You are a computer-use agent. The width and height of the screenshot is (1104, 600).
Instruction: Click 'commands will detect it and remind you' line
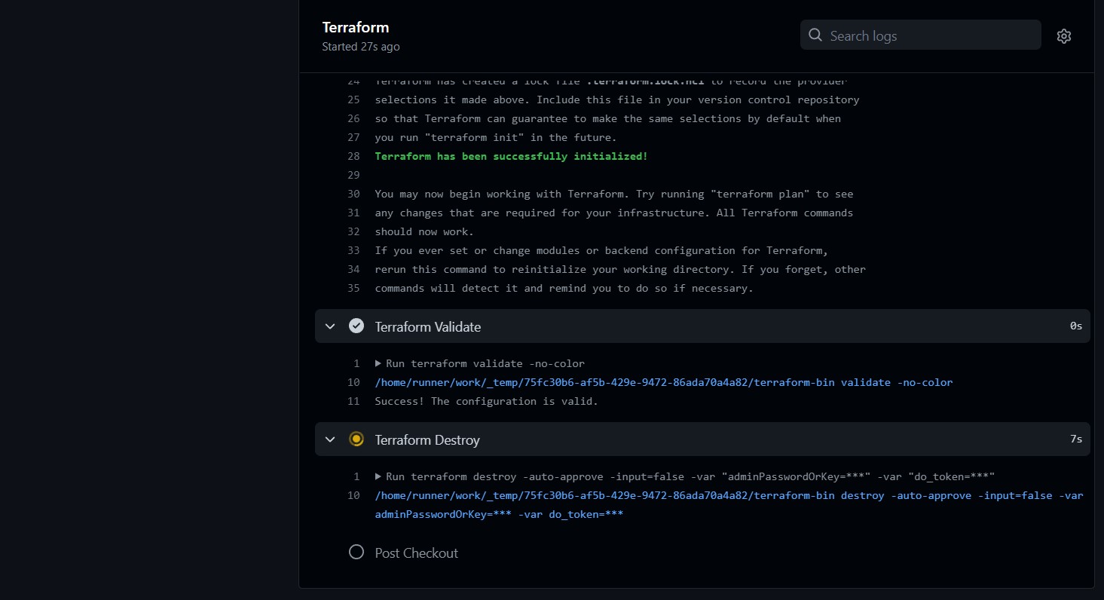click(x=564, y=288)
